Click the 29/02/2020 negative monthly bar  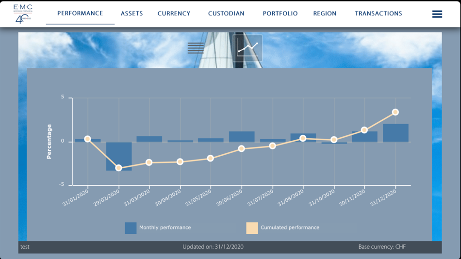coord(119,156)
